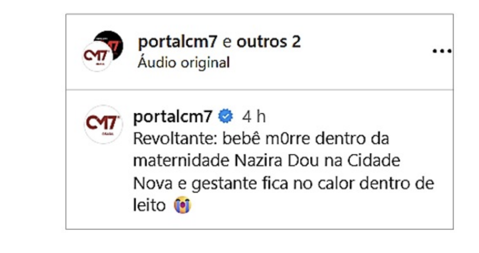This screenshot has height=253, width=479.
Task: Click the word 'Revoltante:' in caption
Action: [175, 138]
